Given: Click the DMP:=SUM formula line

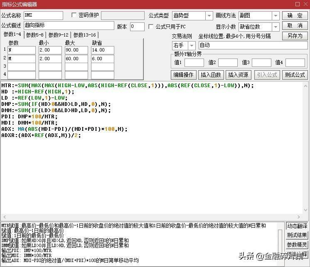Looking at the screenshot, I should (x=56, y=104).
